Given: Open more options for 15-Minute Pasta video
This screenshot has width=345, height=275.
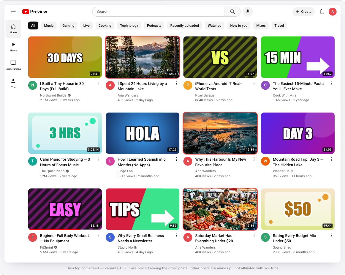Looking at the screenshot, I should [x=332, y=83].
